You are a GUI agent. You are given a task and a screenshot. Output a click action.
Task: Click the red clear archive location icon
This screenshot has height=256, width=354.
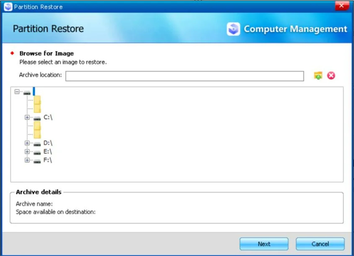(x=331, y=76)
